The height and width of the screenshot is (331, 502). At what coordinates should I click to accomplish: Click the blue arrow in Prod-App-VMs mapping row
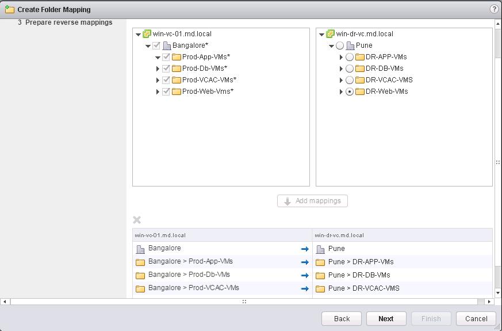(x=305, y=262)
